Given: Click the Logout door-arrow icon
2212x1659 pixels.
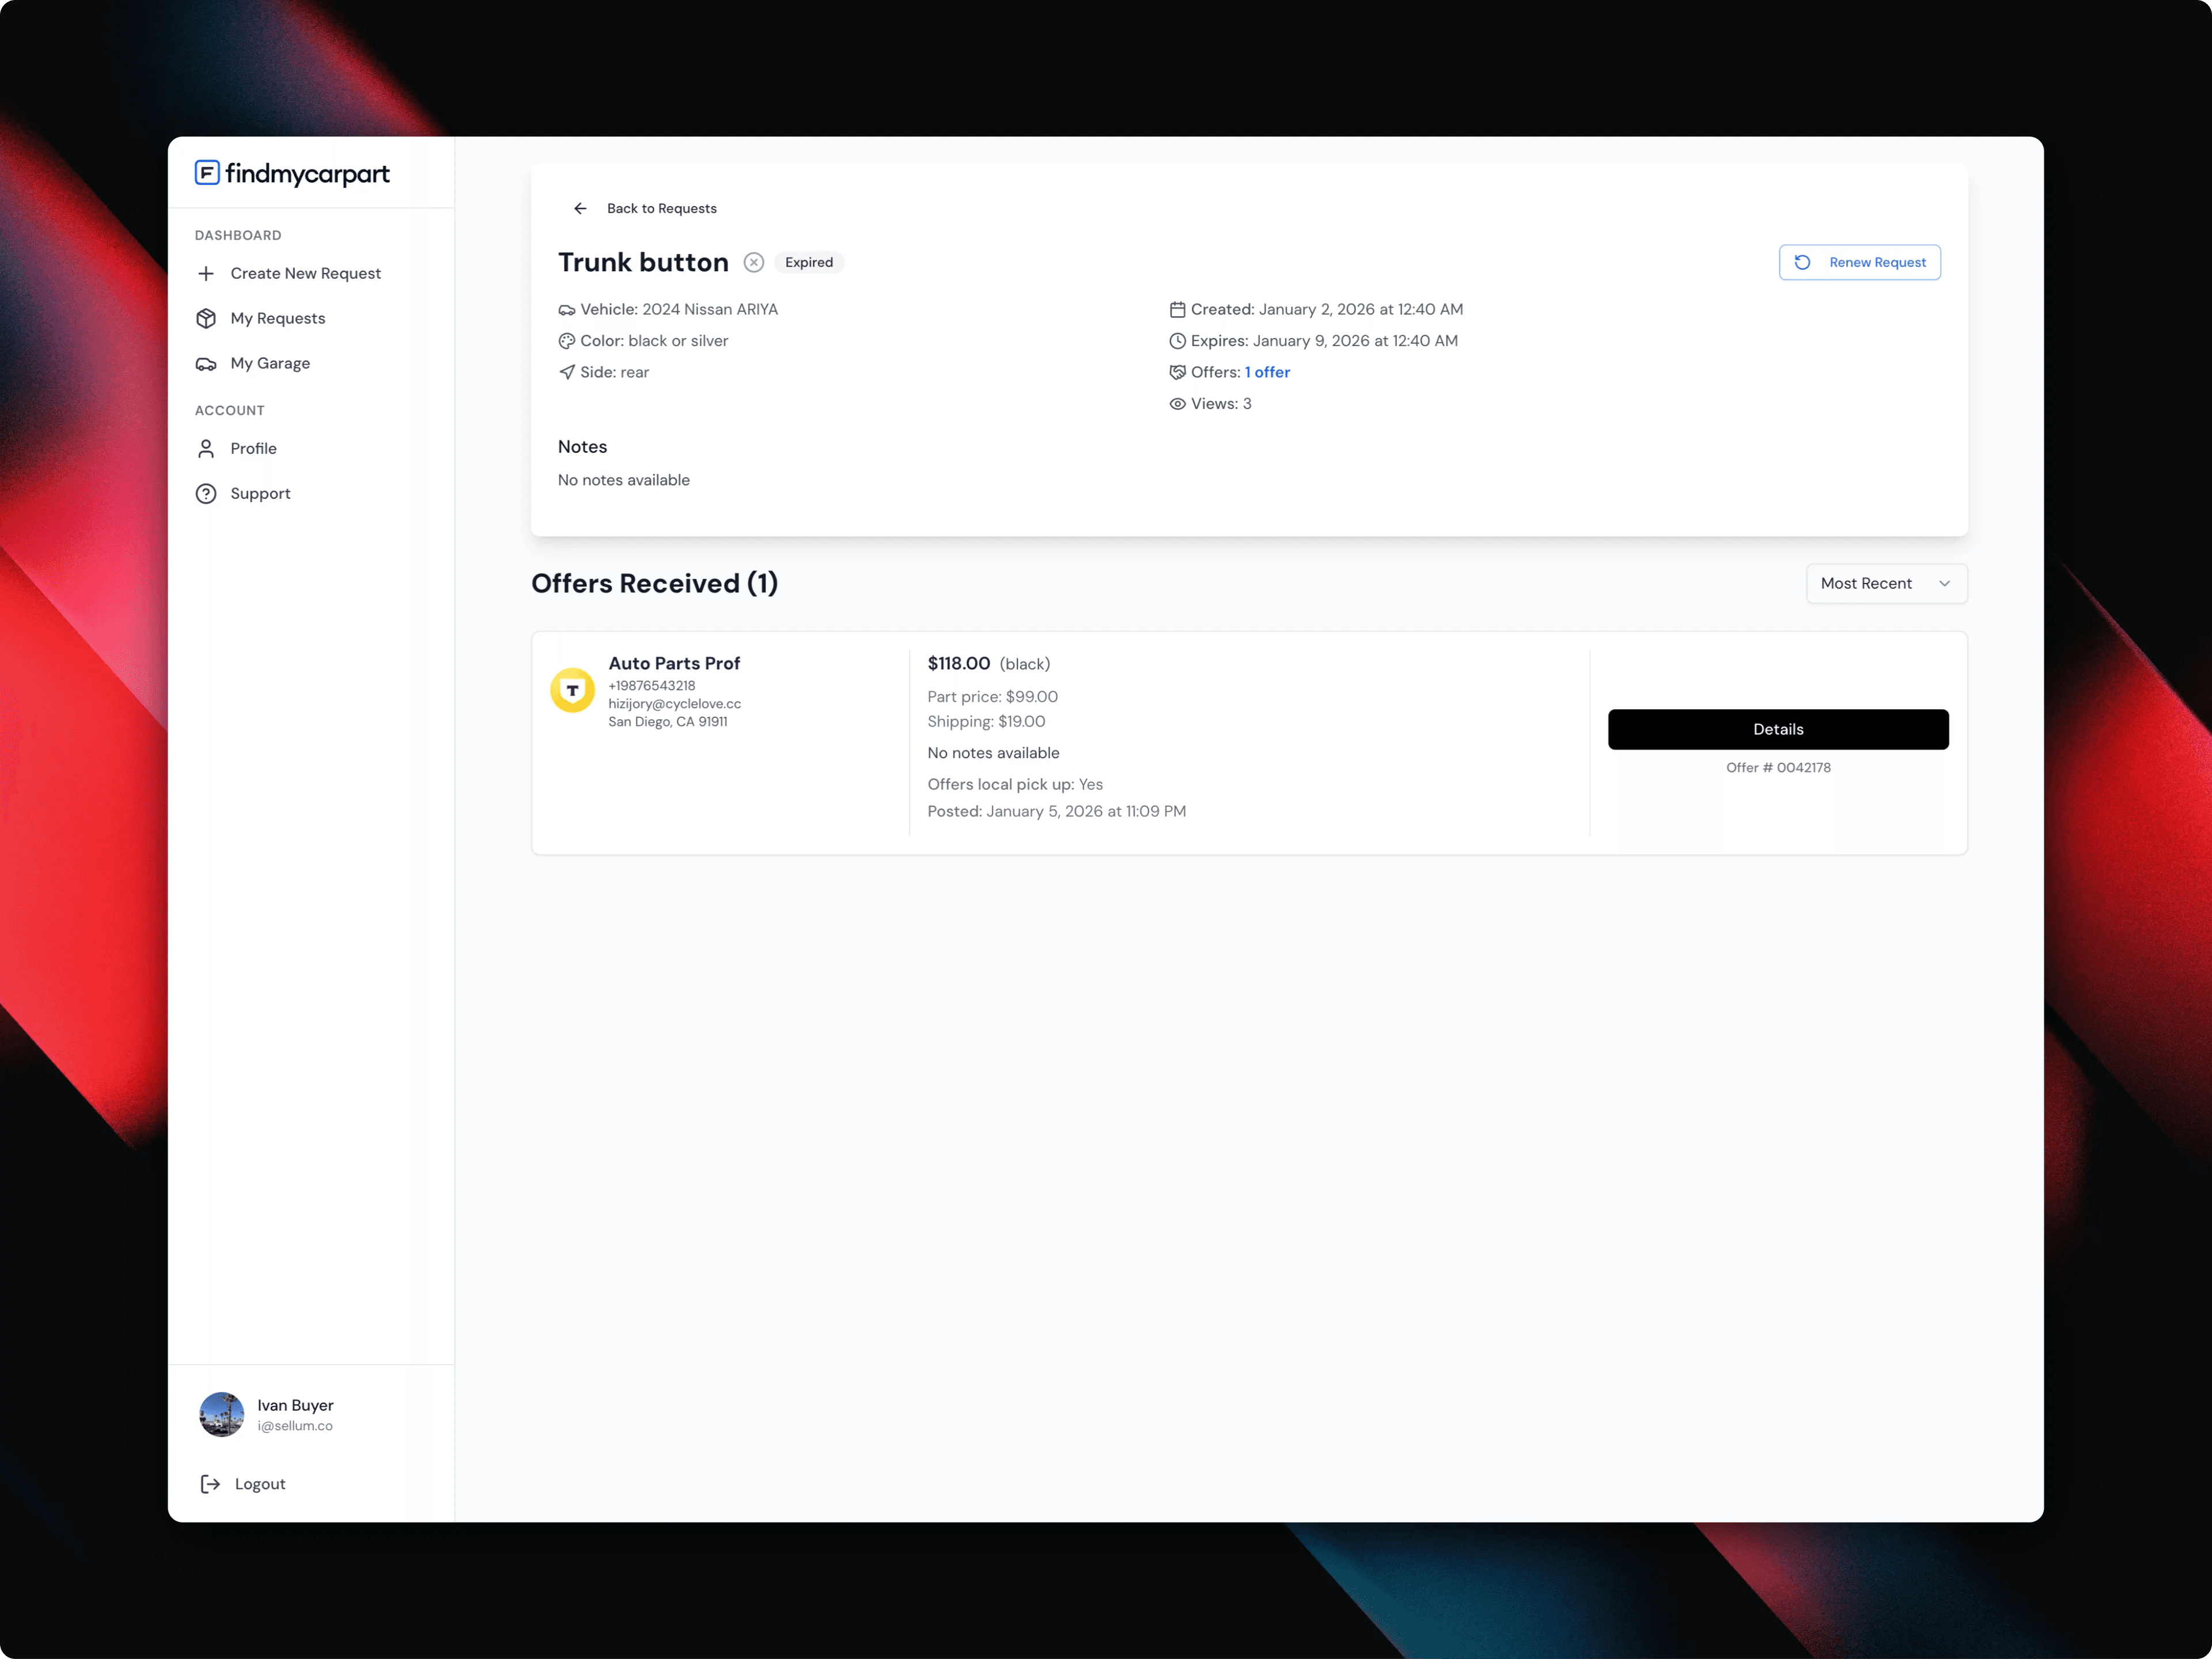Looking at the screenshot, I should coord(210,1484).
